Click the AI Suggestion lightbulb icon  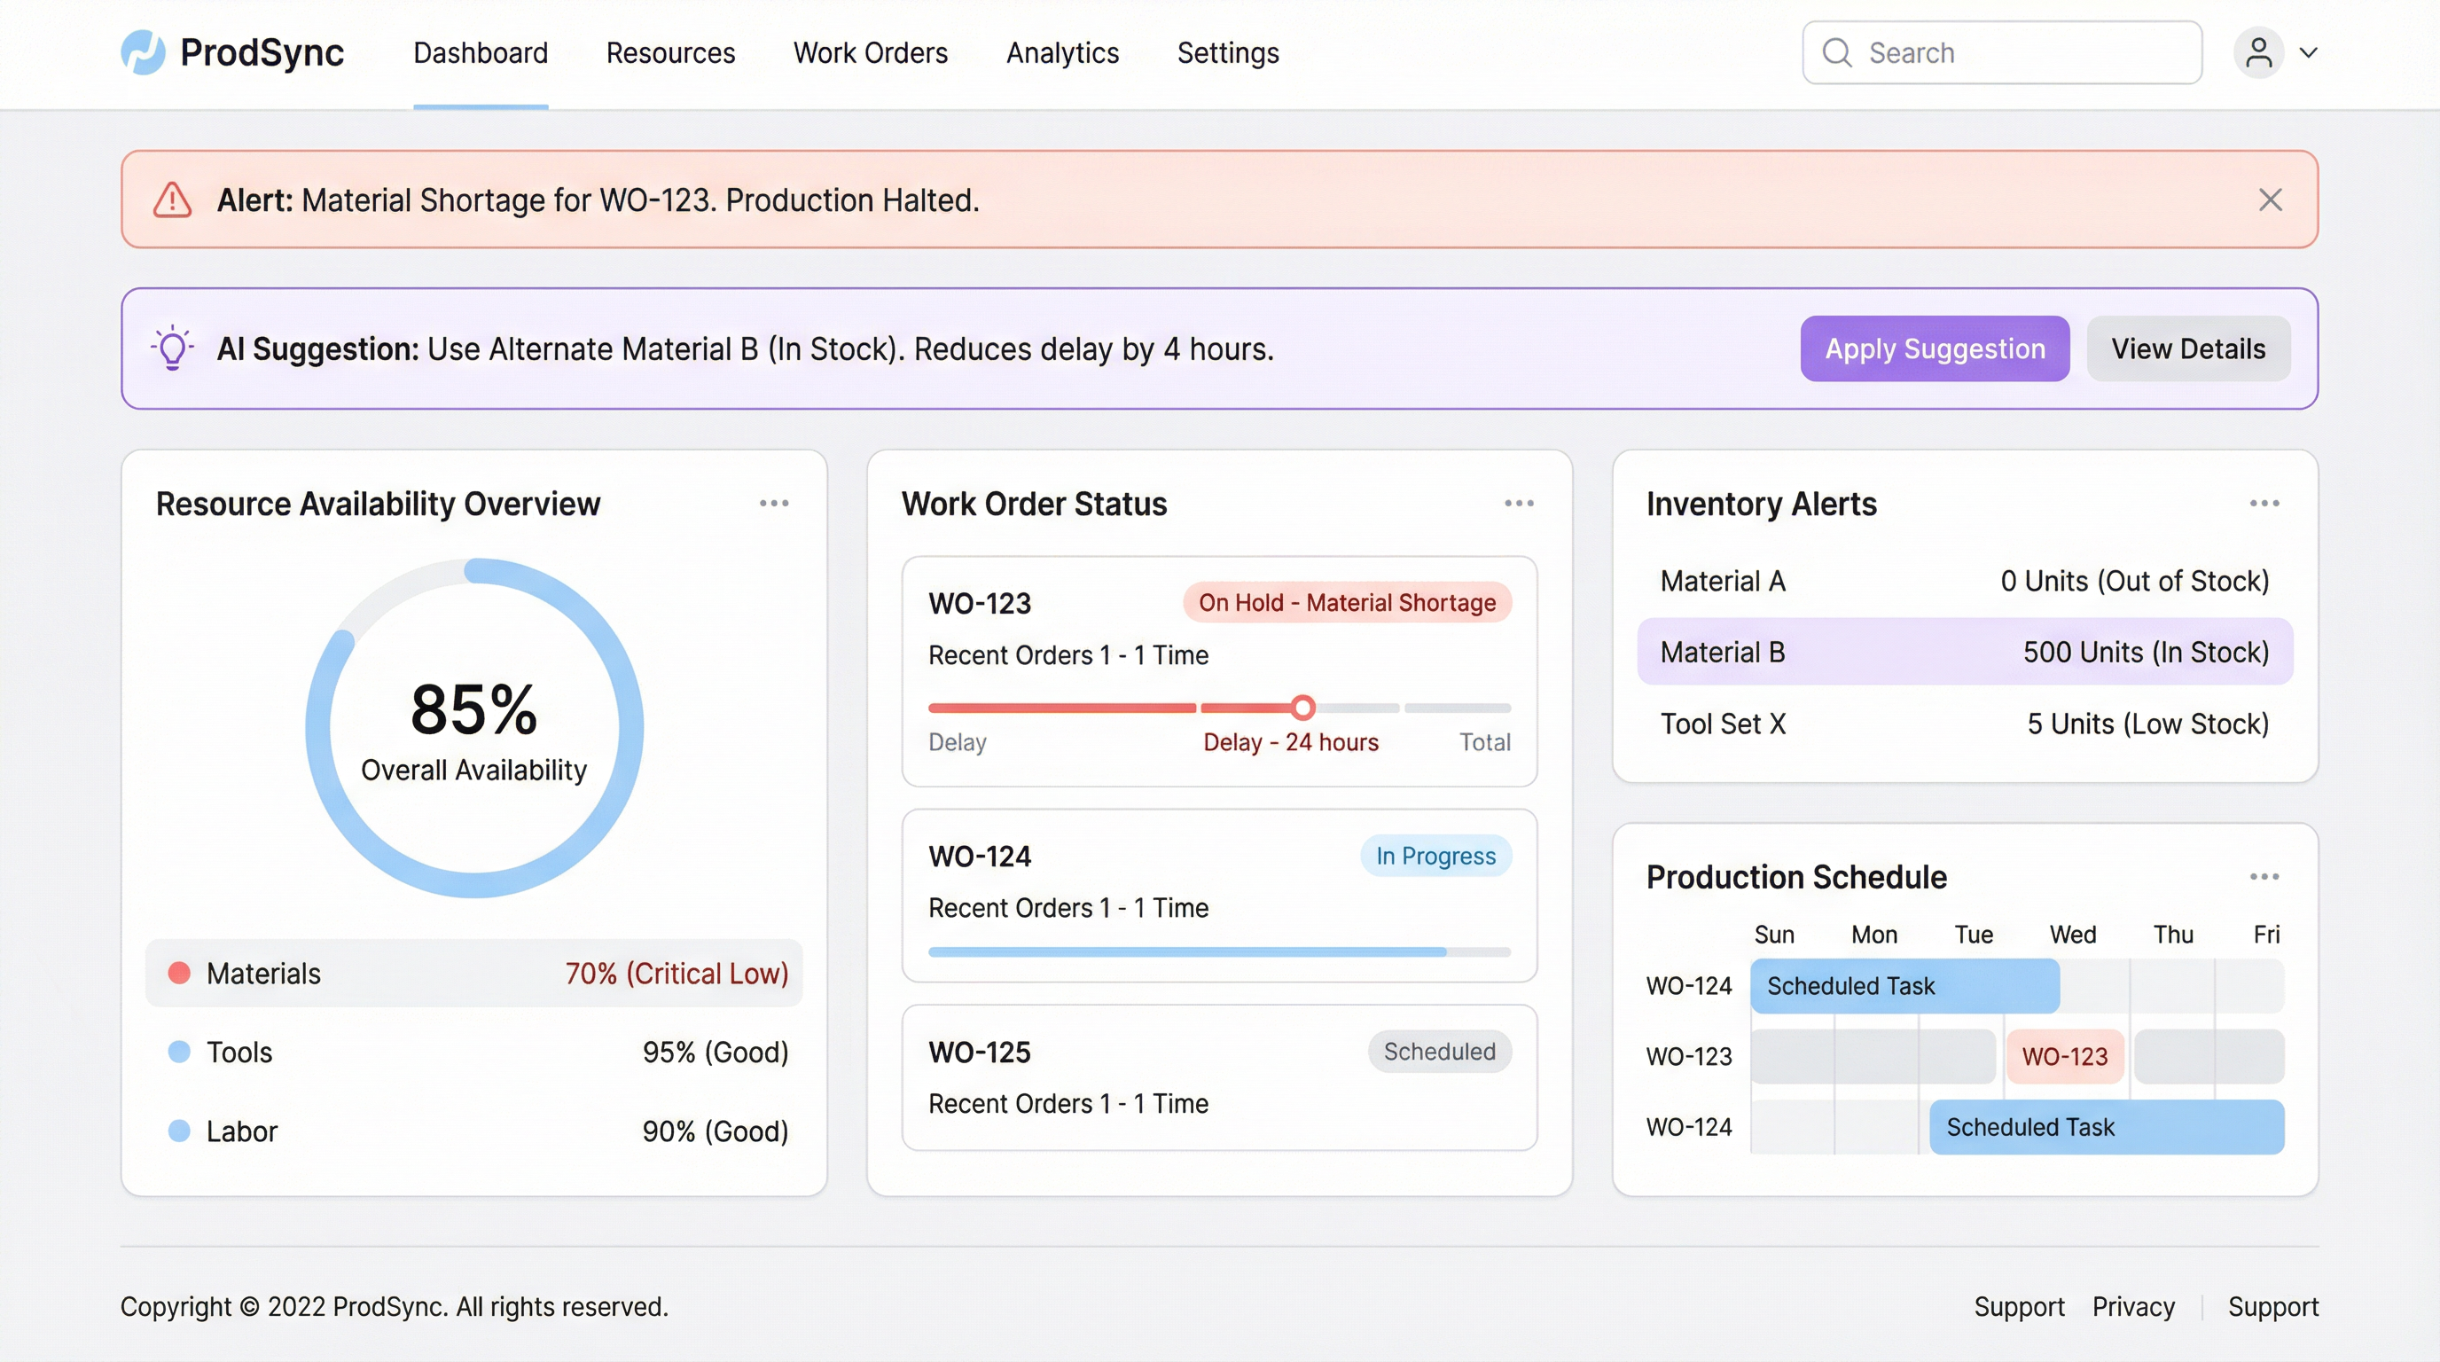point(172,348)
